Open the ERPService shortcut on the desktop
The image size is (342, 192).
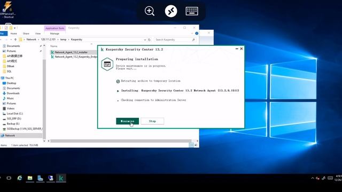8,10
